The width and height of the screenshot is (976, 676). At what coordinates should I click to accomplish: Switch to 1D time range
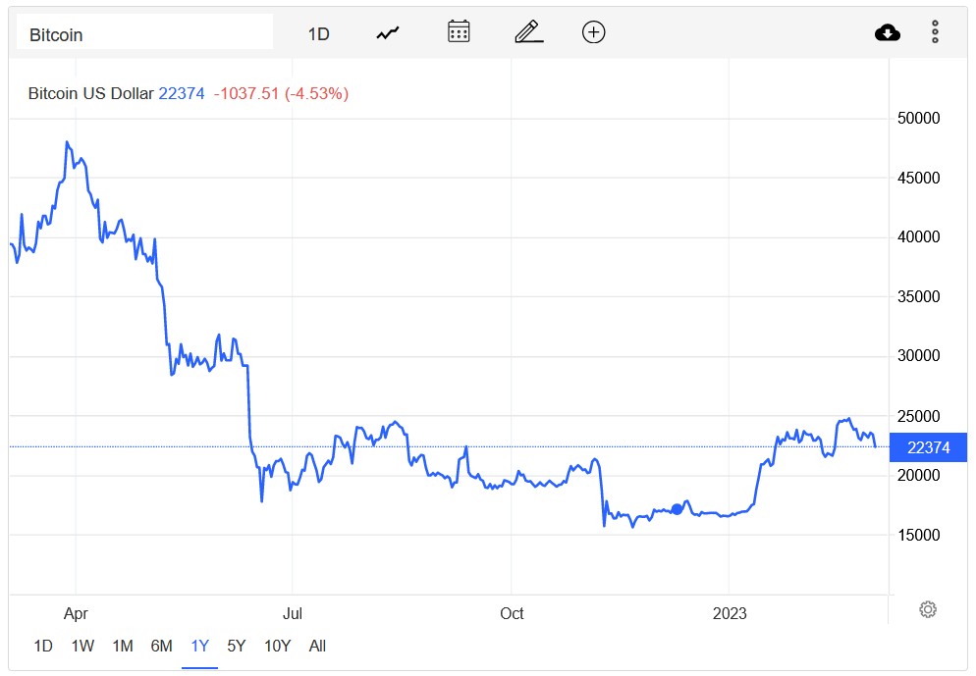pyautogui.click(x=43, y=647)
